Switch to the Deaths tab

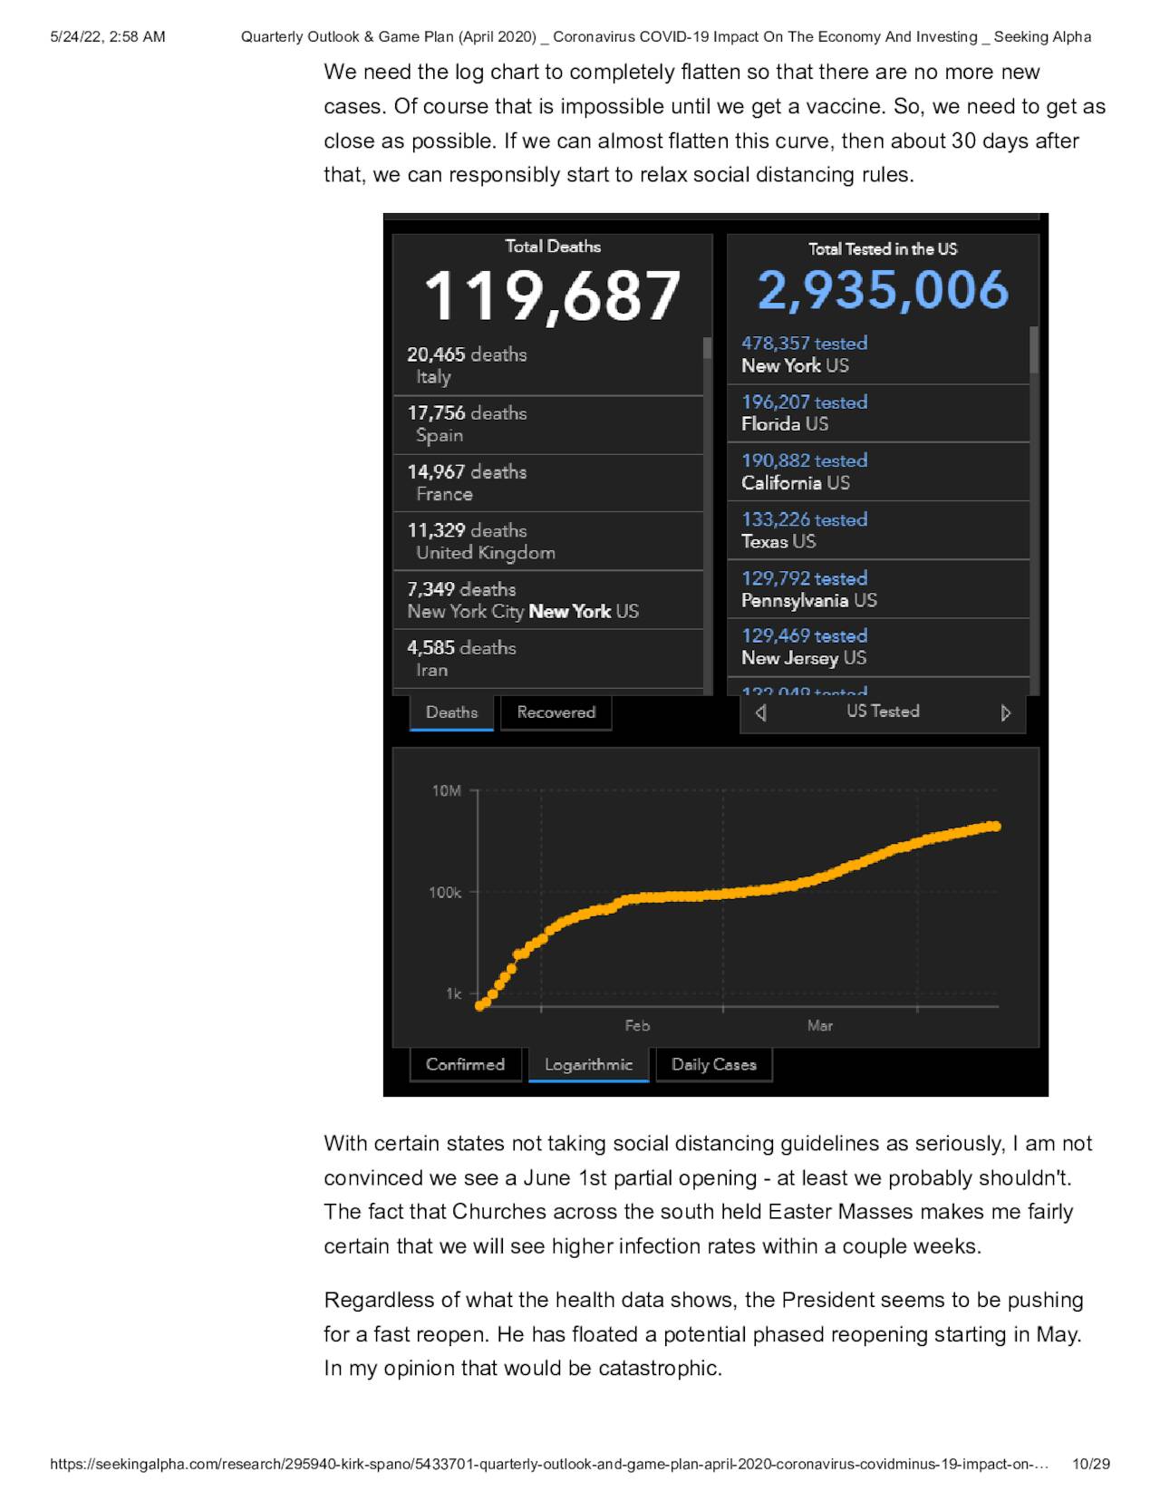tap(451, 712)
